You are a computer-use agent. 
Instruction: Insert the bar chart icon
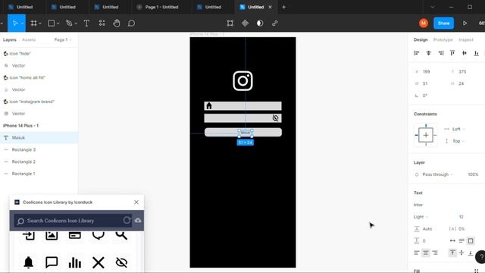tap(75, 263)
